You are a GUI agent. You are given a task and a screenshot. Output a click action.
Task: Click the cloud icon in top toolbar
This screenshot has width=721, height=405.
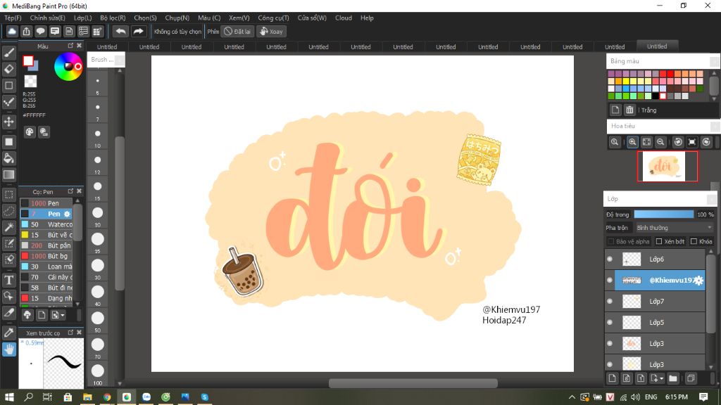pyautogui.click(x=12, y=31)
